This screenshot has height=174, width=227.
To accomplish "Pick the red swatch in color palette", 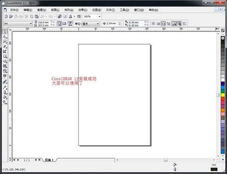I will coord(223,98).
